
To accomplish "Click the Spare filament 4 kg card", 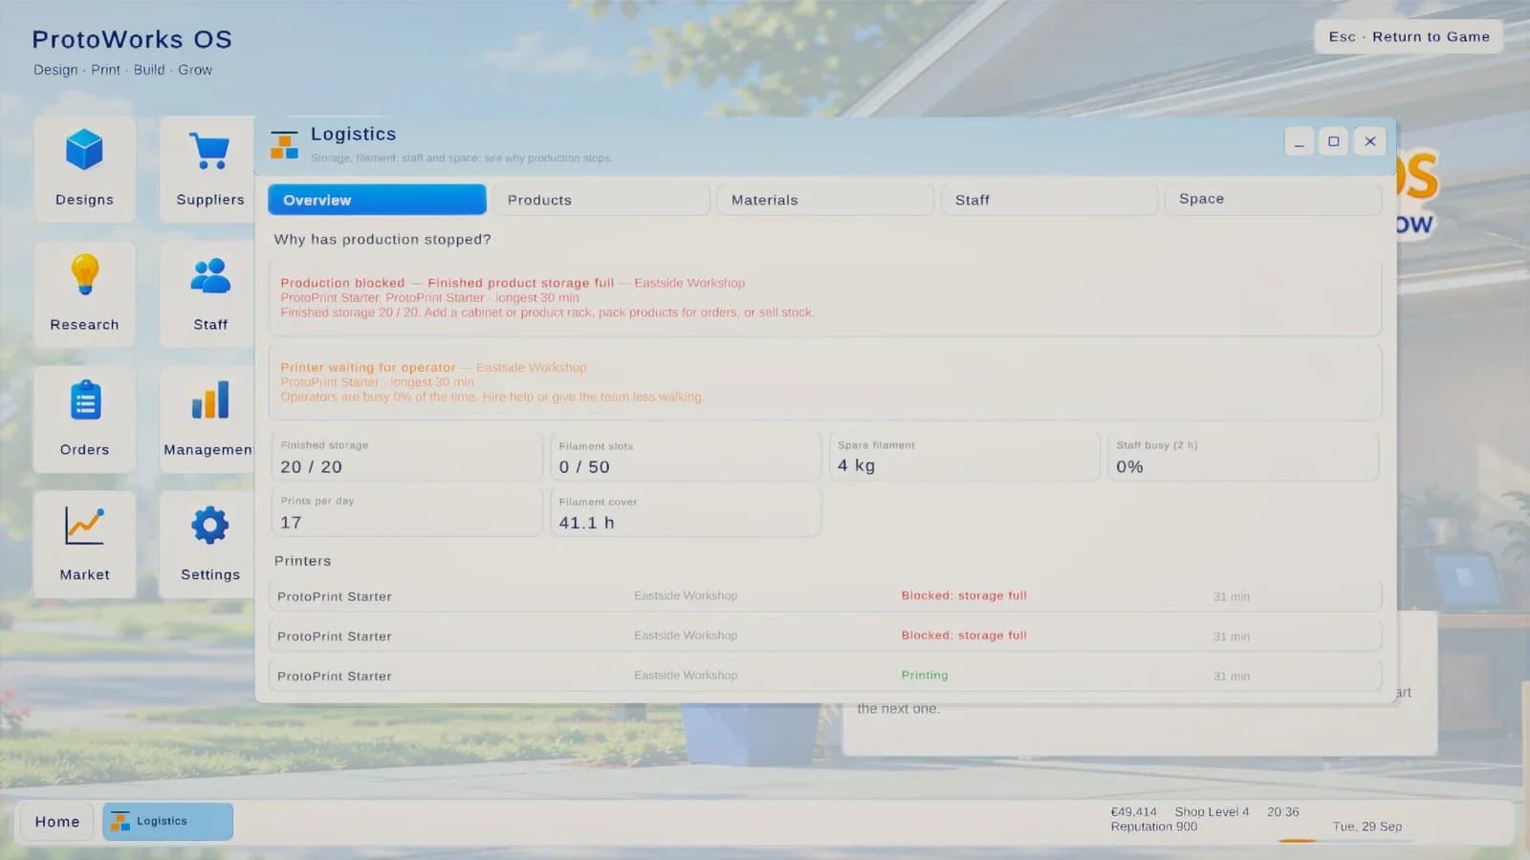I will 964,457.
